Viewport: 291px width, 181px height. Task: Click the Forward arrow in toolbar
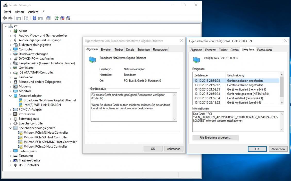11,18
